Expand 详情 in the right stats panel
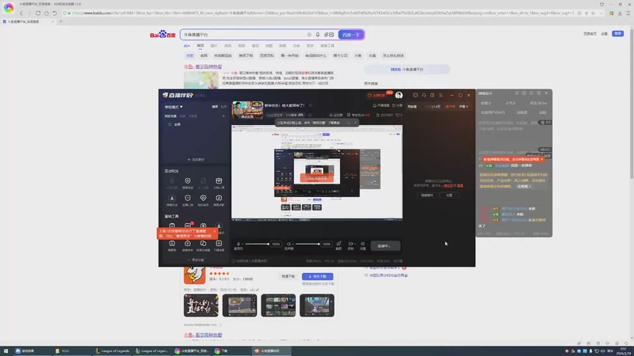The height and width of the screenshot is (356, 634). (x=464, y=107)
